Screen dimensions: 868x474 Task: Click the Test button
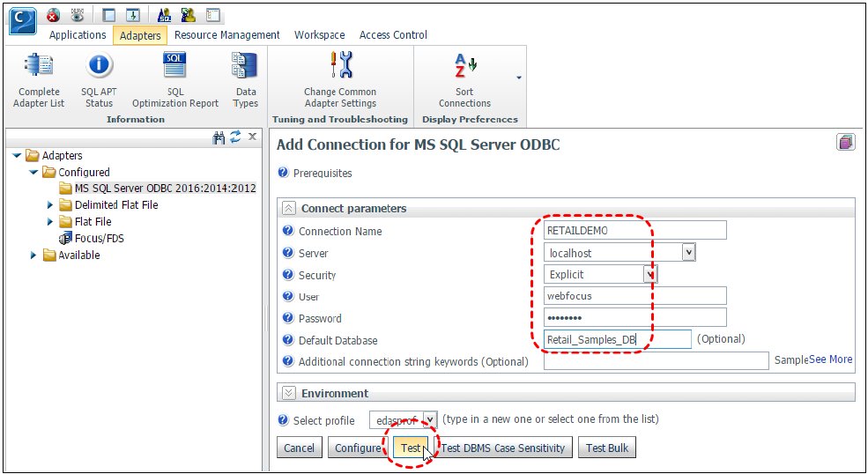(411, 448)
